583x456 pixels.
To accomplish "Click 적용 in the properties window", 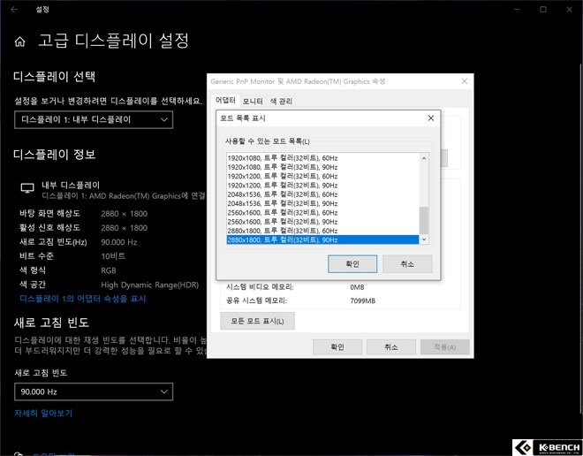I will pos(444,347).
